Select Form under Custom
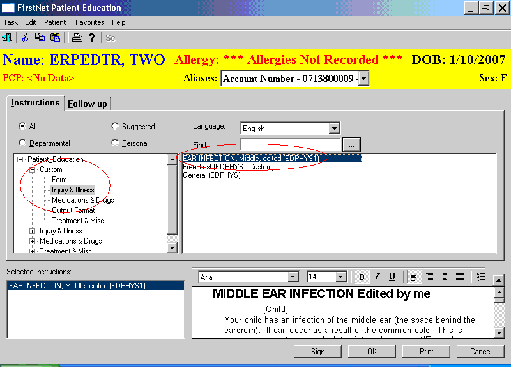Screen dimensions: 511x367 pyautogui.click(x=59, y=180)
